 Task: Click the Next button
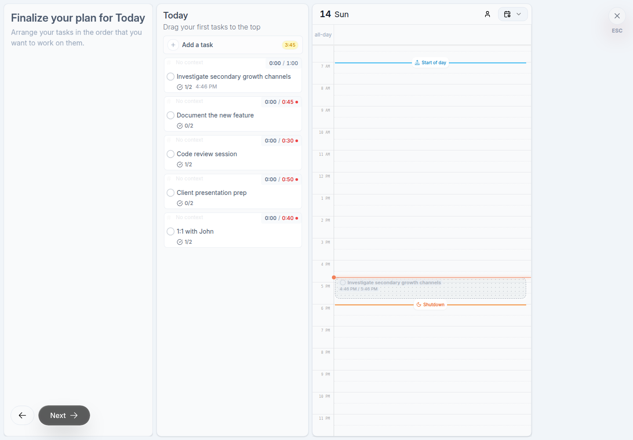pyautogui.click(x=64, y=415)
